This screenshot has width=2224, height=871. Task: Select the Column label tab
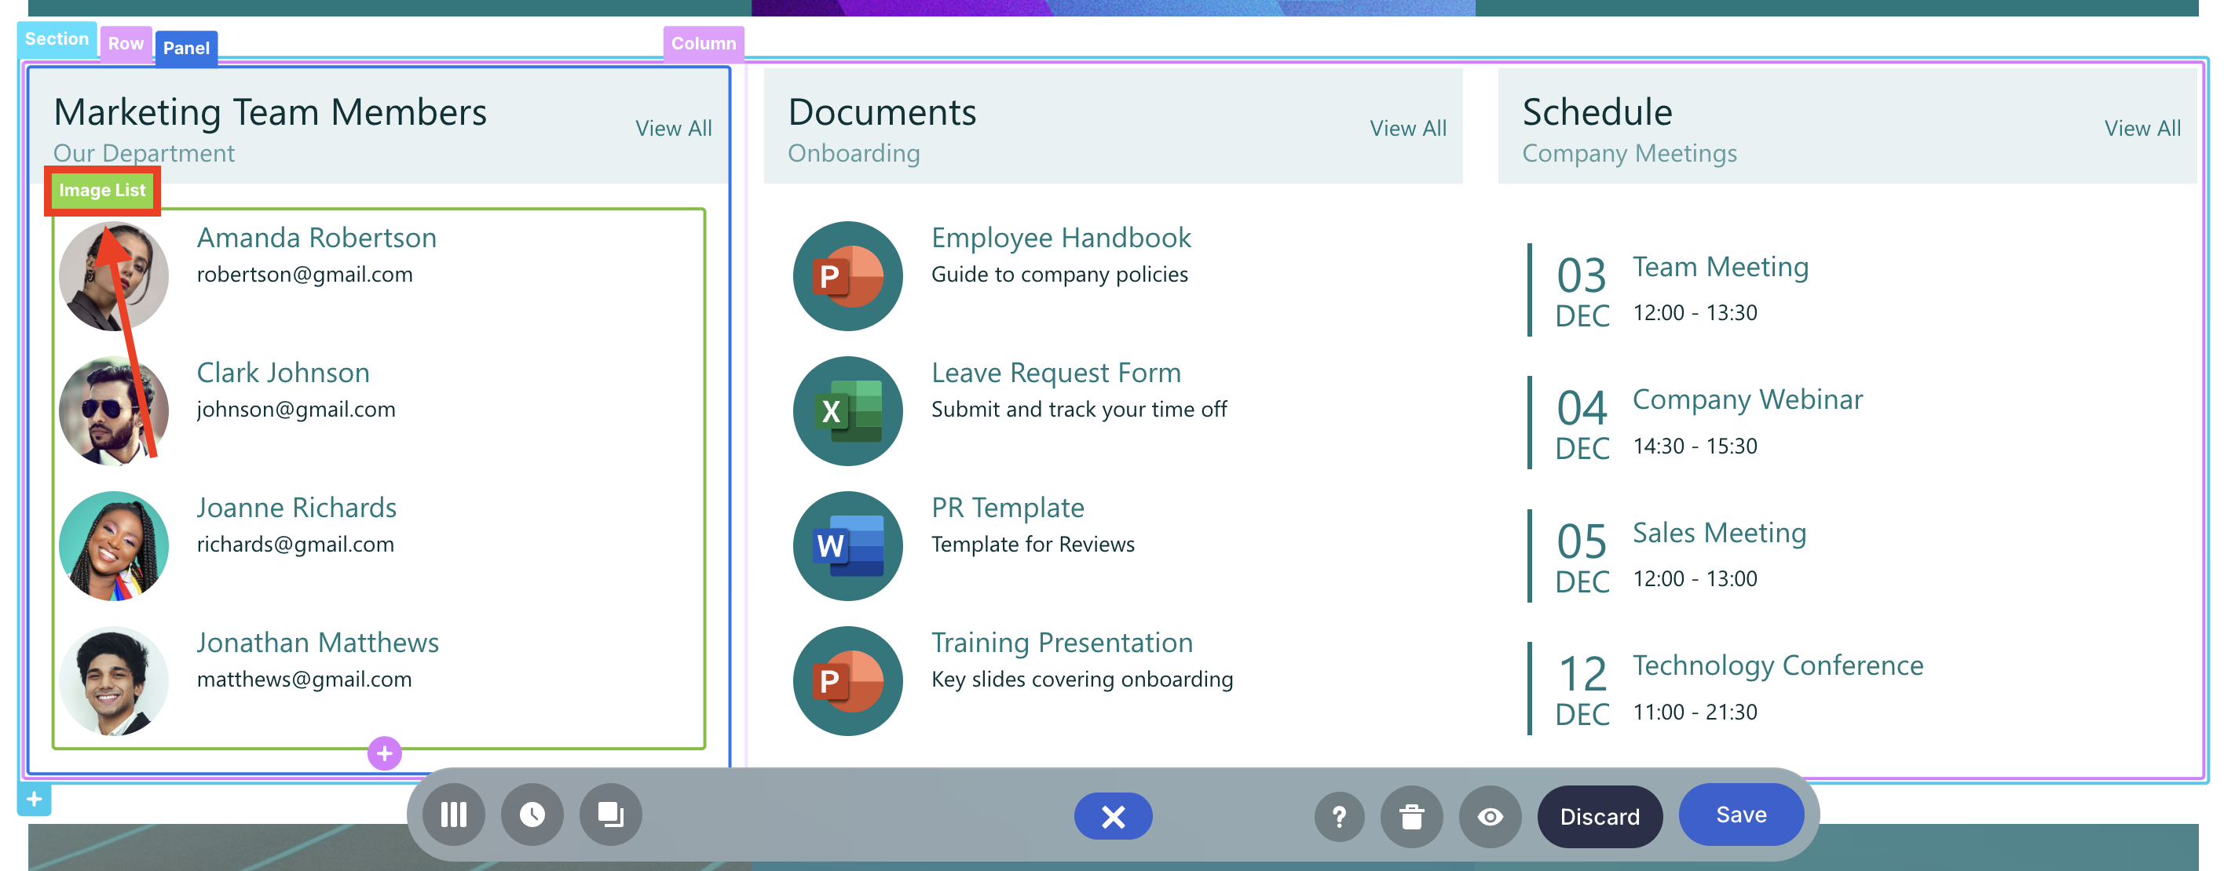pos(703,44)
